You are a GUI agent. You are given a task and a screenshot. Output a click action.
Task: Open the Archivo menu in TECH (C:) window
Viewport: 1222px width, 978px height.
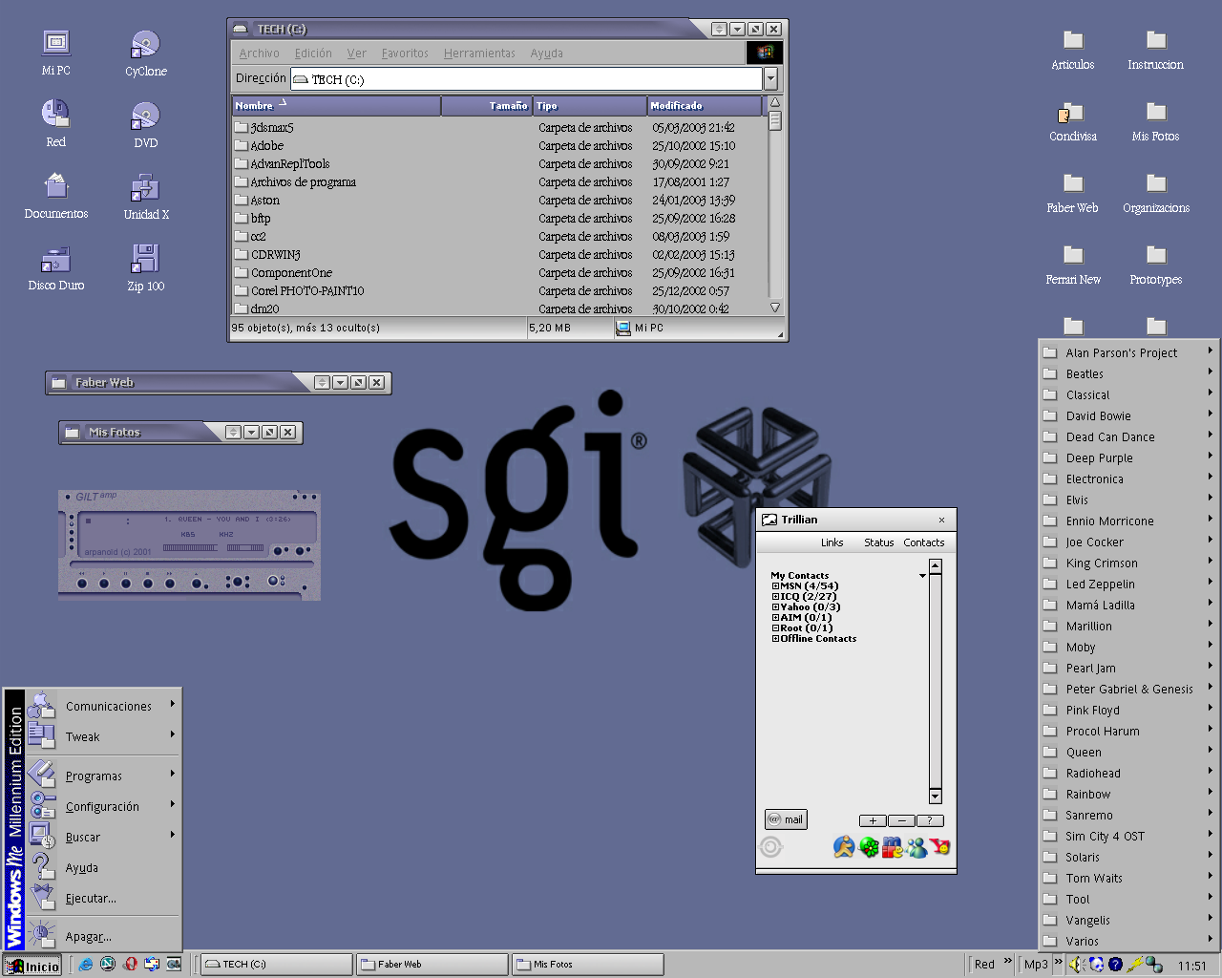259,53
